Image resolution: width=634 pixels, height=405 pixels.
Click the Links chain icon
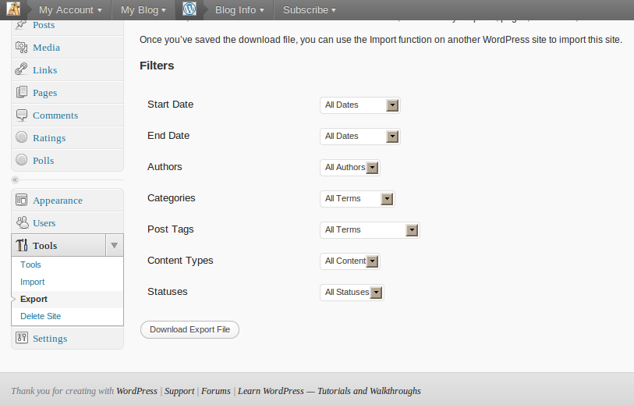(21, 69)
